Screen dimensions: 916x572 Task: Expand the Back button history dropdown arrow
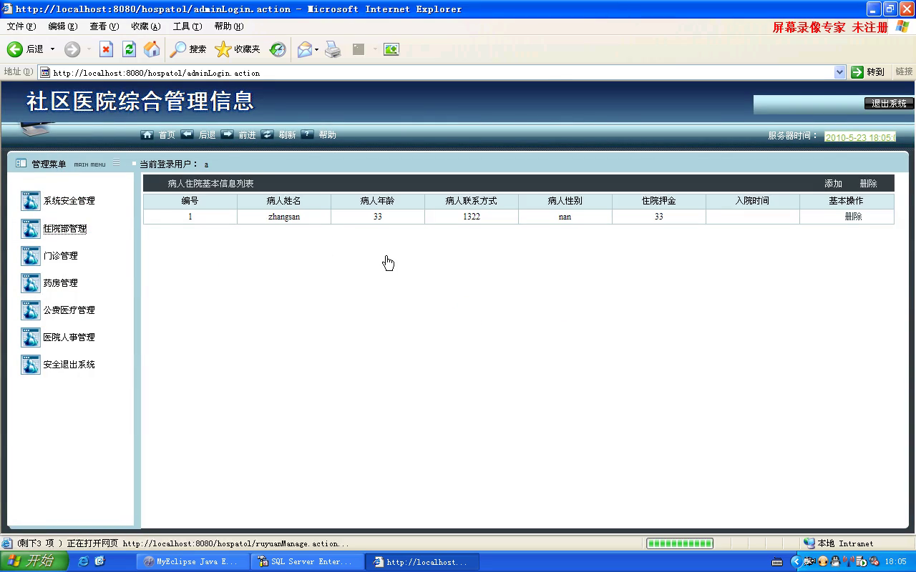pyautogui.click(x=52, y=49)
